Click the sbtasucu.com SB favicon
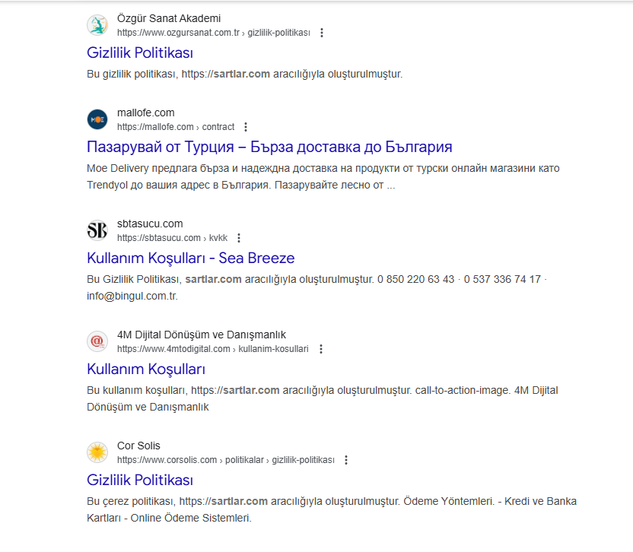This screenshot has width=633, height=552. (97, 230)
